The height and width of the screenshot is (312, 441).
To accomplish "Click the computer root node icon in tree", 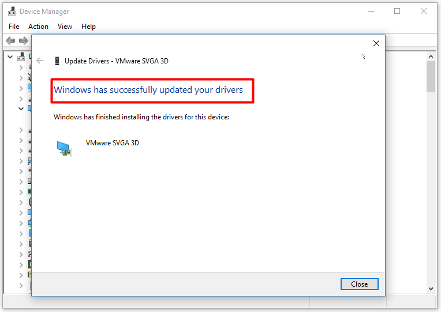I will coord(21,57).
